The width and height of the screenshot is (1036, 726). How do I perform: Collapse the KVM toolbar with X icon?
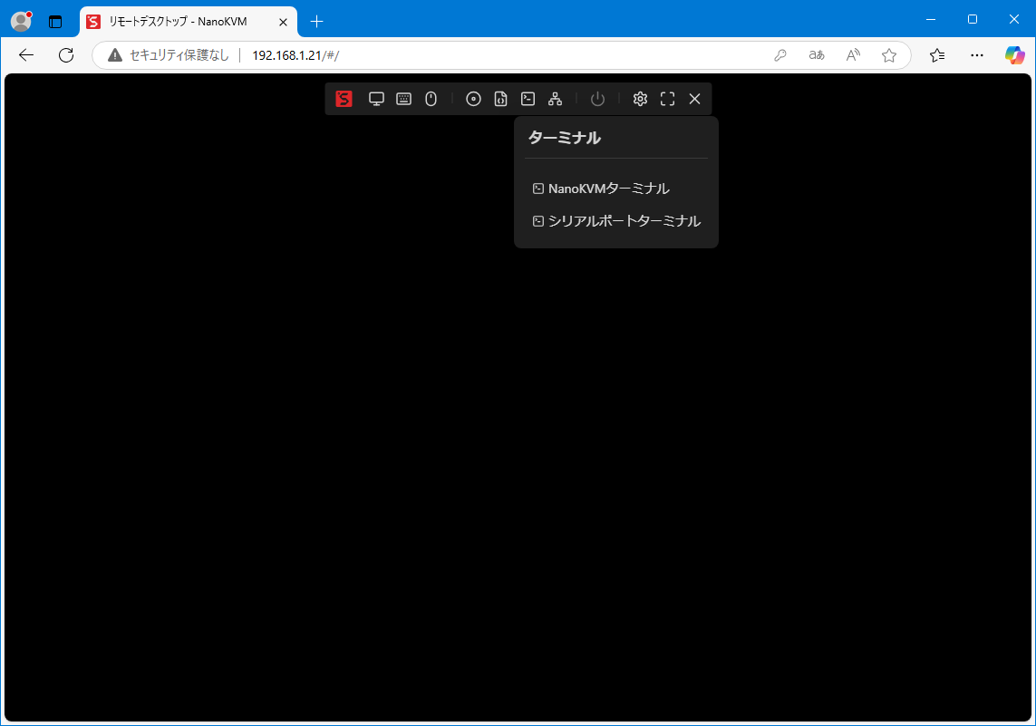pos(694,99)
